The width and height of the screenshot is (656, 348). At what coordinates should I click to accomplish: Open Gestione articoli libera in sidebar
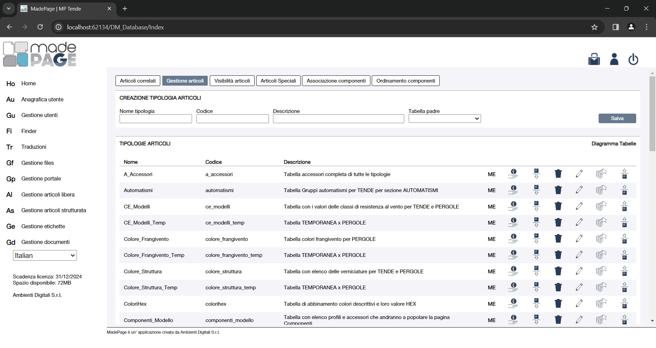click(48, 194)
